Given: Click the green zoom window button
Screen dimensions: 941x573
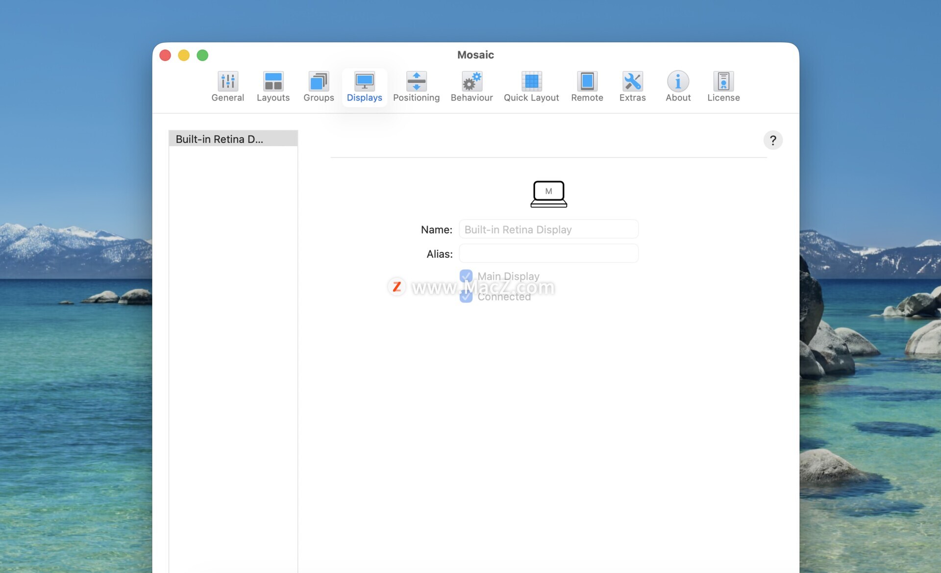Looking at the screenshot, I should coord(202,55).
